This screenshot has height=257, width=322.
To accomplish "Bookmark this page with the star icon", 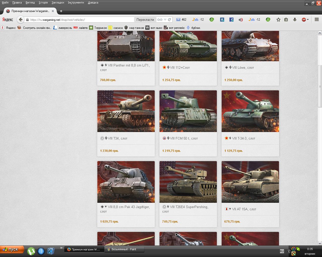I will click(278, 20).
